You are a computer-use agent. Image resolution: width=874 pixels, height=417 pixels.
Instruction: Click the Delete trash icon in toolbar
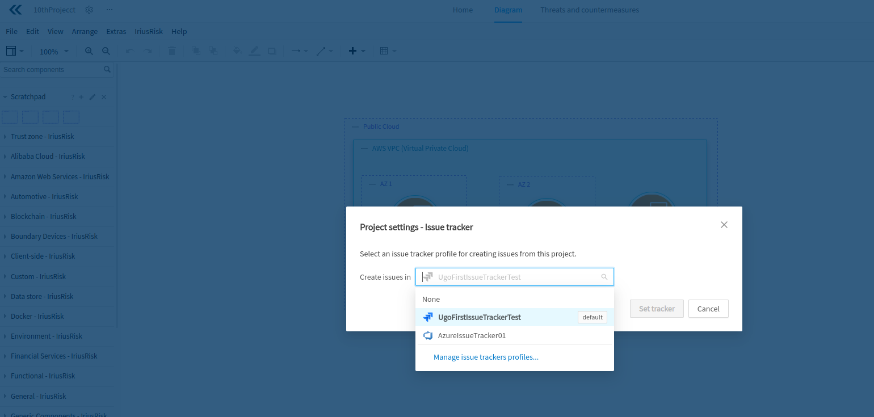coord(172,50)
